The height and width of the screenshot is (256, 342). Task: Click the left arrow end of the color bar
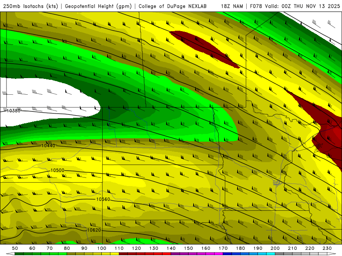(x=10, y=253)
